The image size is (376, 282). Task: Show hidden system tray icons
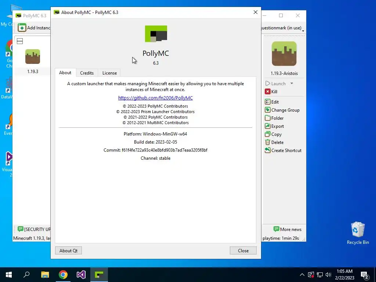click(302, 275)
